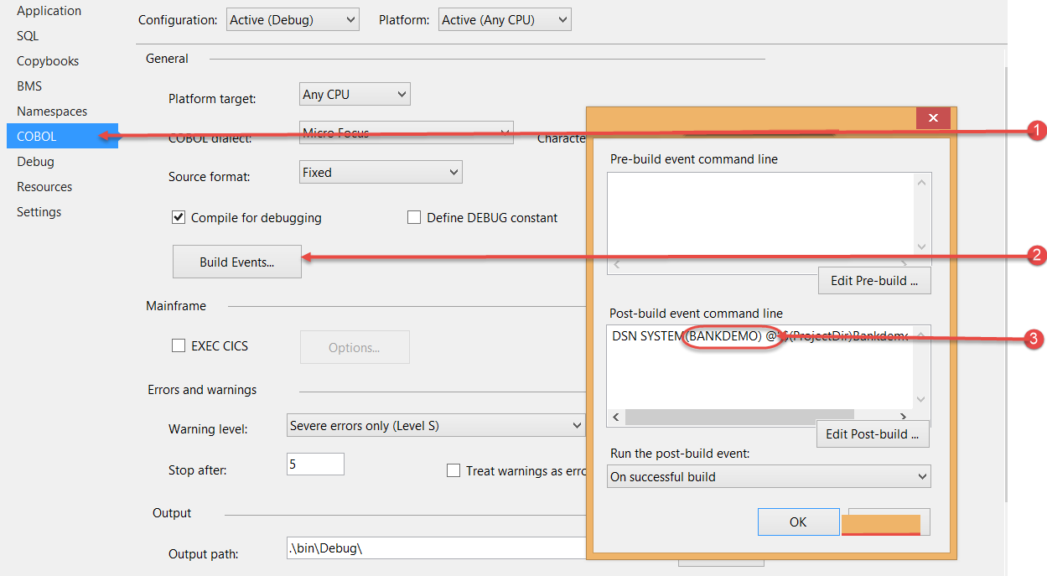Open the Debug properties tab

(35, 161)
